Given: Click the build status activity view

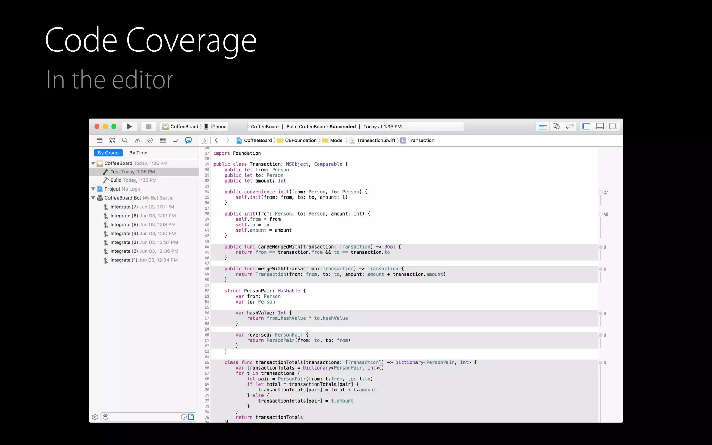Looking at the screenshot, I should [x=356, y=127].
